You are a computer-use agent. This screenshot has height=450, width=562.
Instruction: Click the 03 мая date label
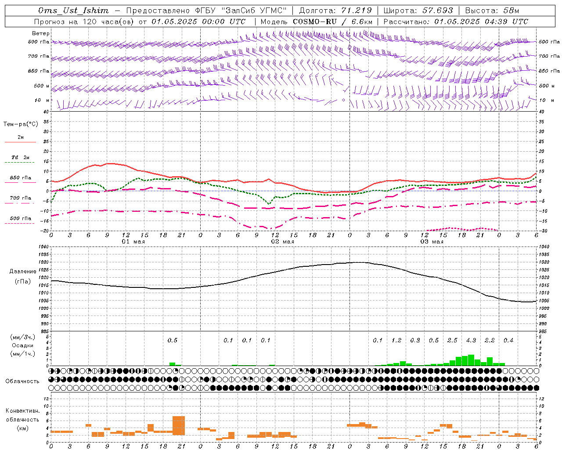pos(432,242)
